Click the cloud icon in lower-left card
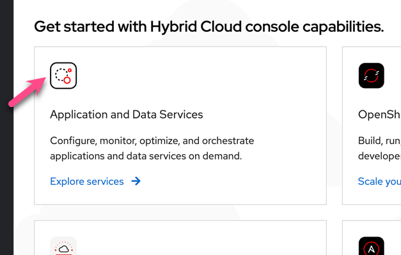The height and width of the screenshot is (255, 401). coord(63,247)
